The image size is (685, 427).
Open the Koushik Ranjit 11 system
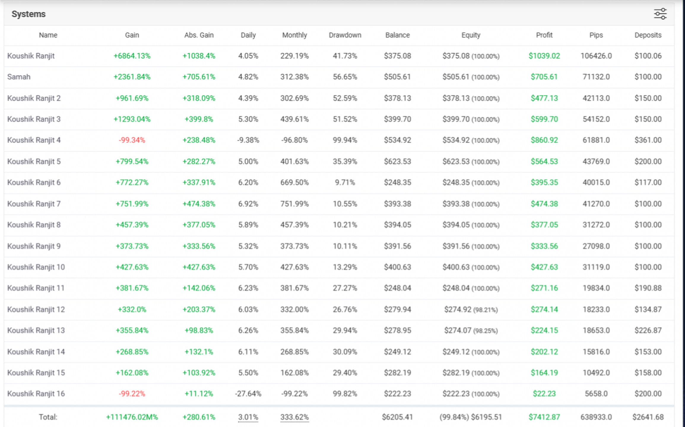(x=36, y=288)
